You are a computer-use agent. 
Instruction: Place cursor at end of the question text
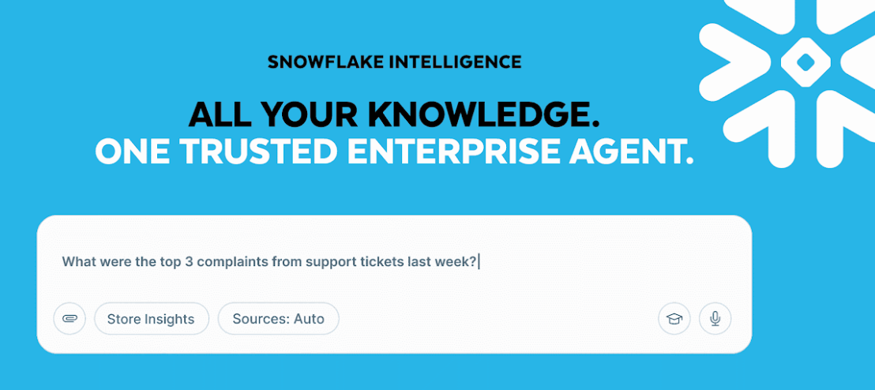coord(478,262)
